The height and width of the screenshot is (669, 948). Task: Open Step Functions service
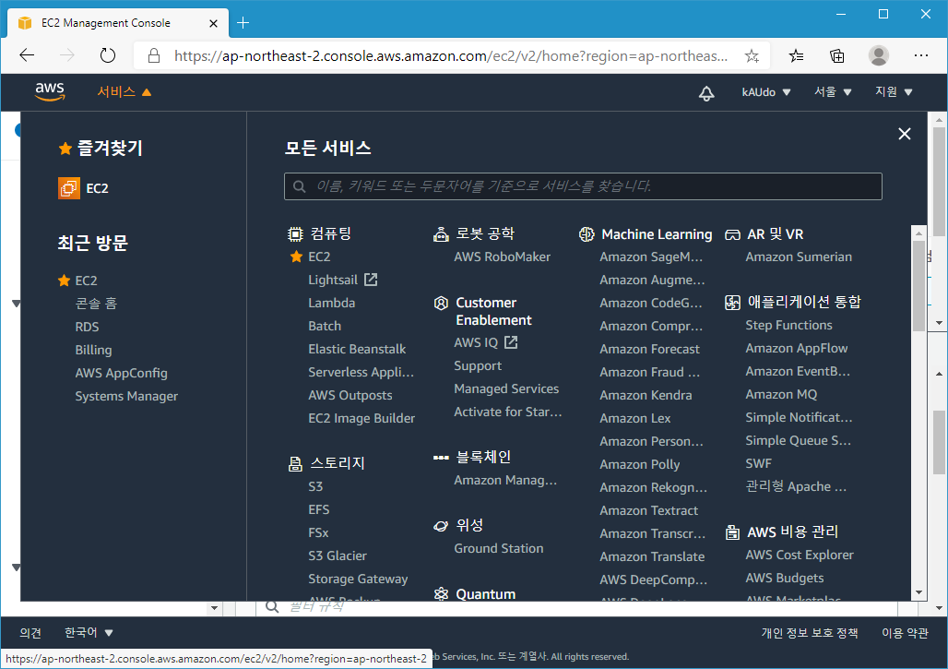click(788, 326)
